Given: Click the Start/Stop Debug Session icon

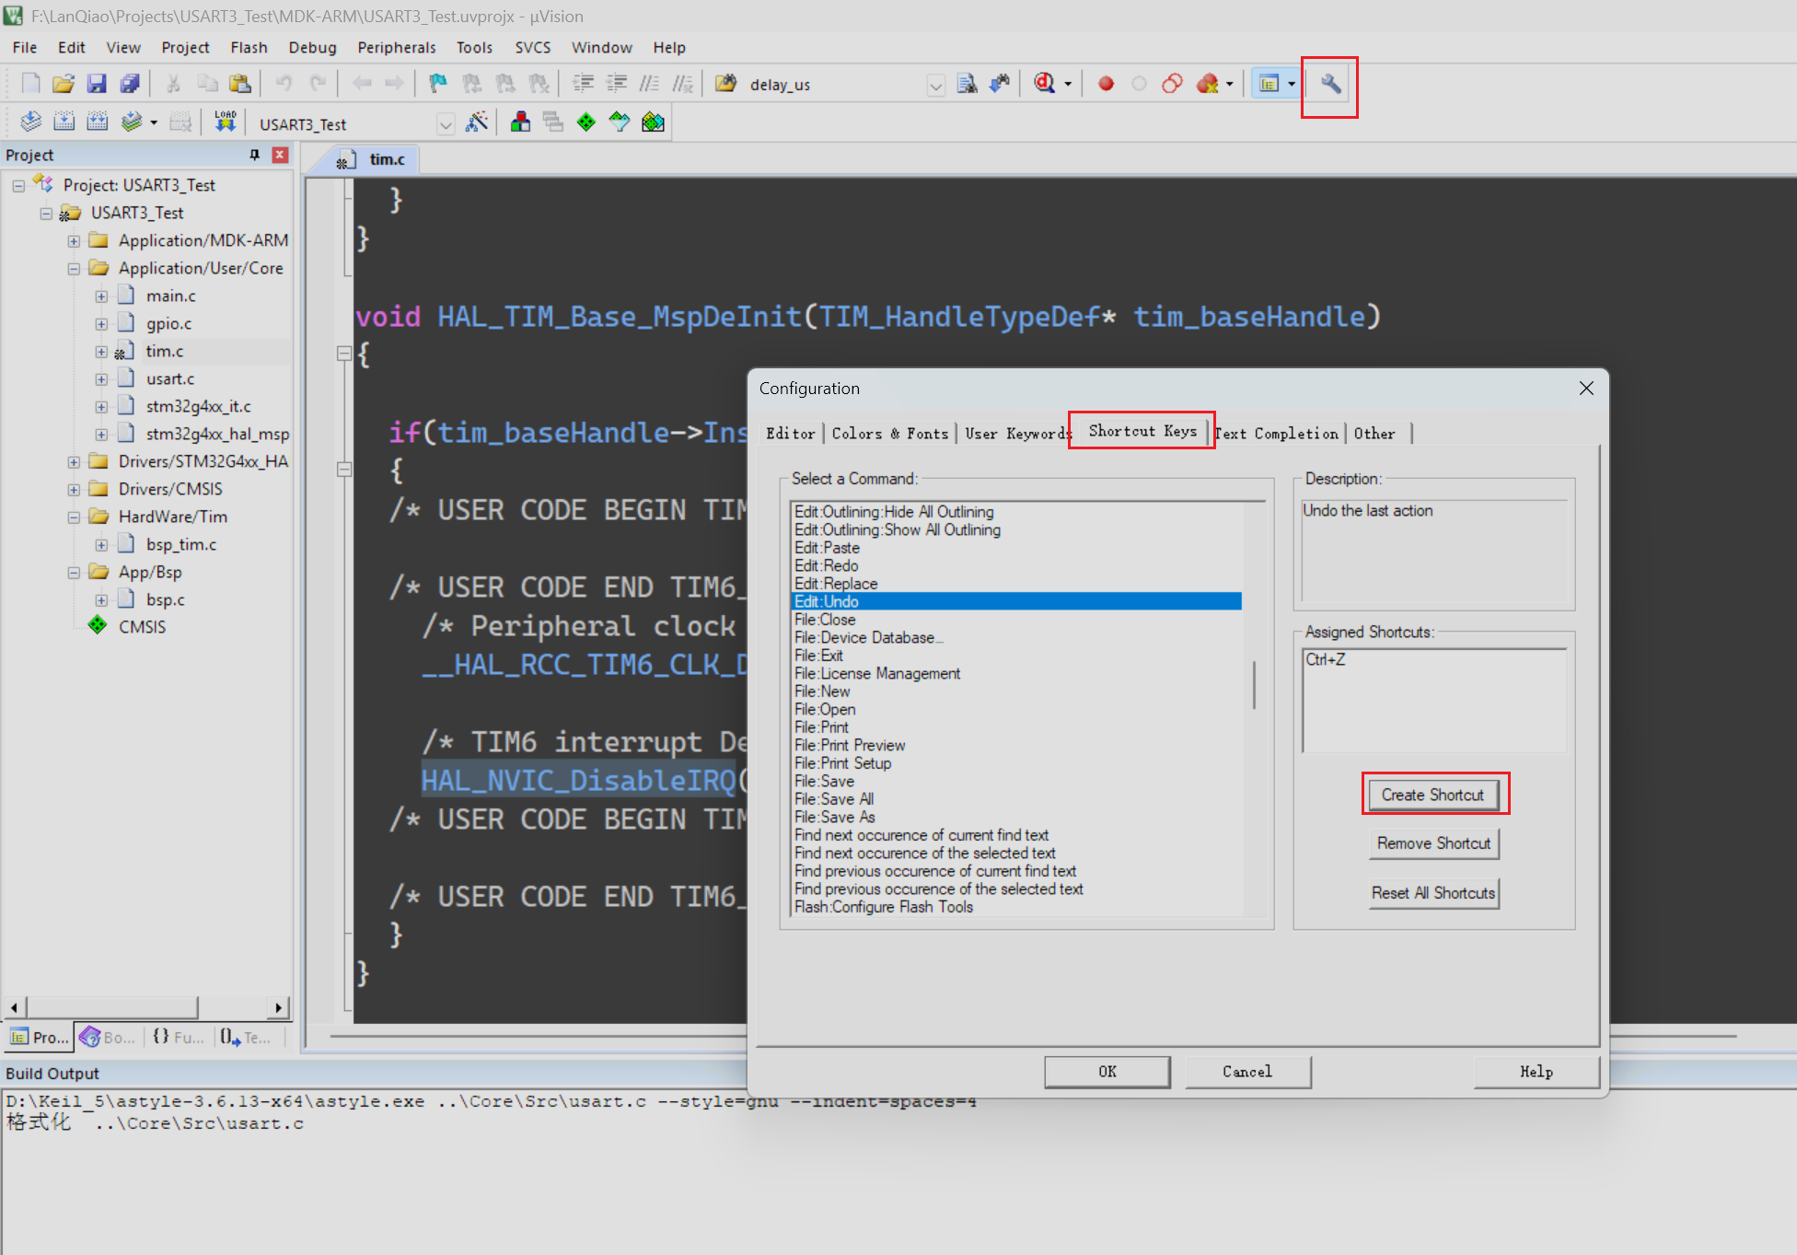Looking at the screenshot, I should (1044, 84).
